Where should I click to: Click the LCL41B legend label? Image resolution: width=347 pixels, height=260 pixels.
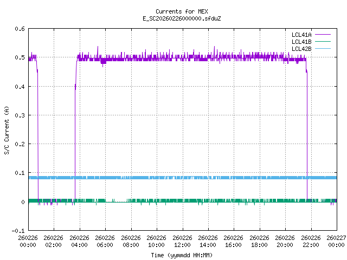(301, 42)
